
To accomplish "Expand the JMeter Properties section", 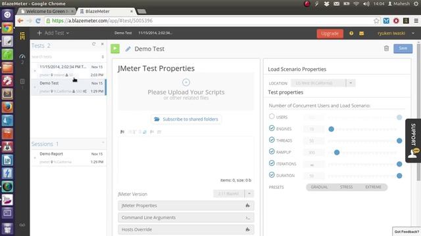I will 186,205.
